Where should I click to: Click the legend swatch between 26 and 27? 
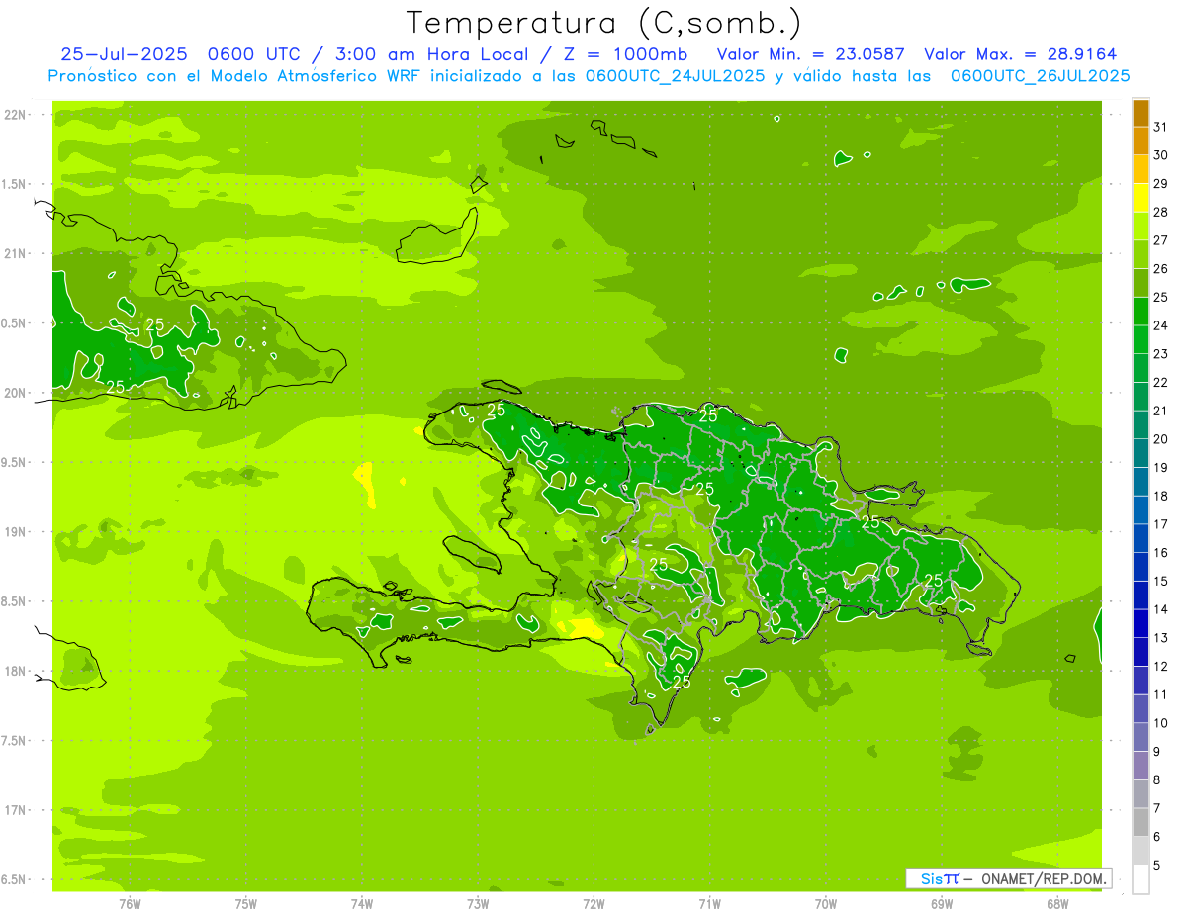(1141, 255)
